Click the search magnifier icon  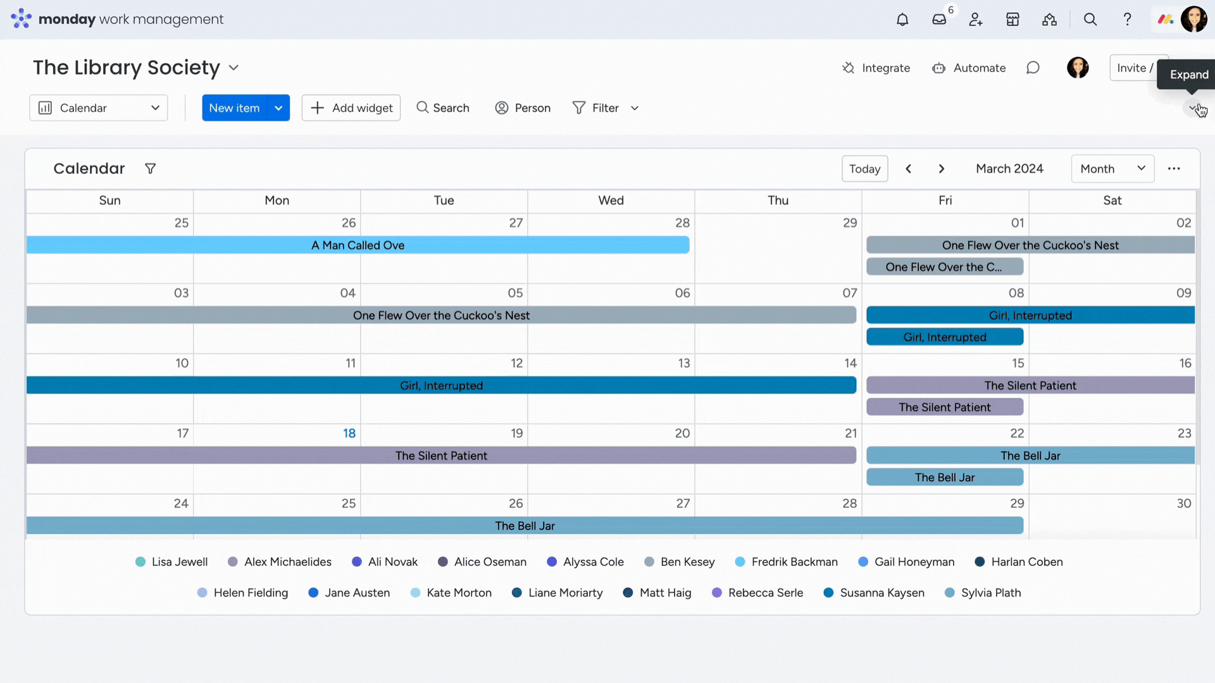(x=1090, y=19)
